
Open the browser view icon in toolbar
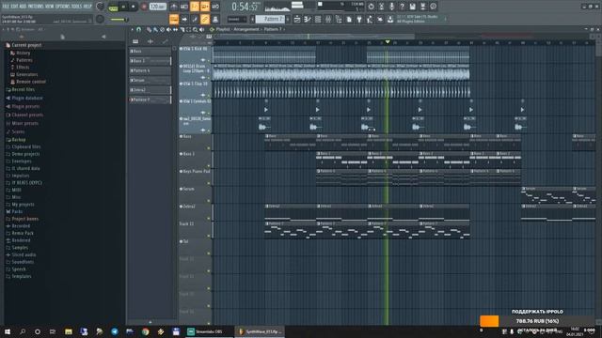tap(339, 19)
